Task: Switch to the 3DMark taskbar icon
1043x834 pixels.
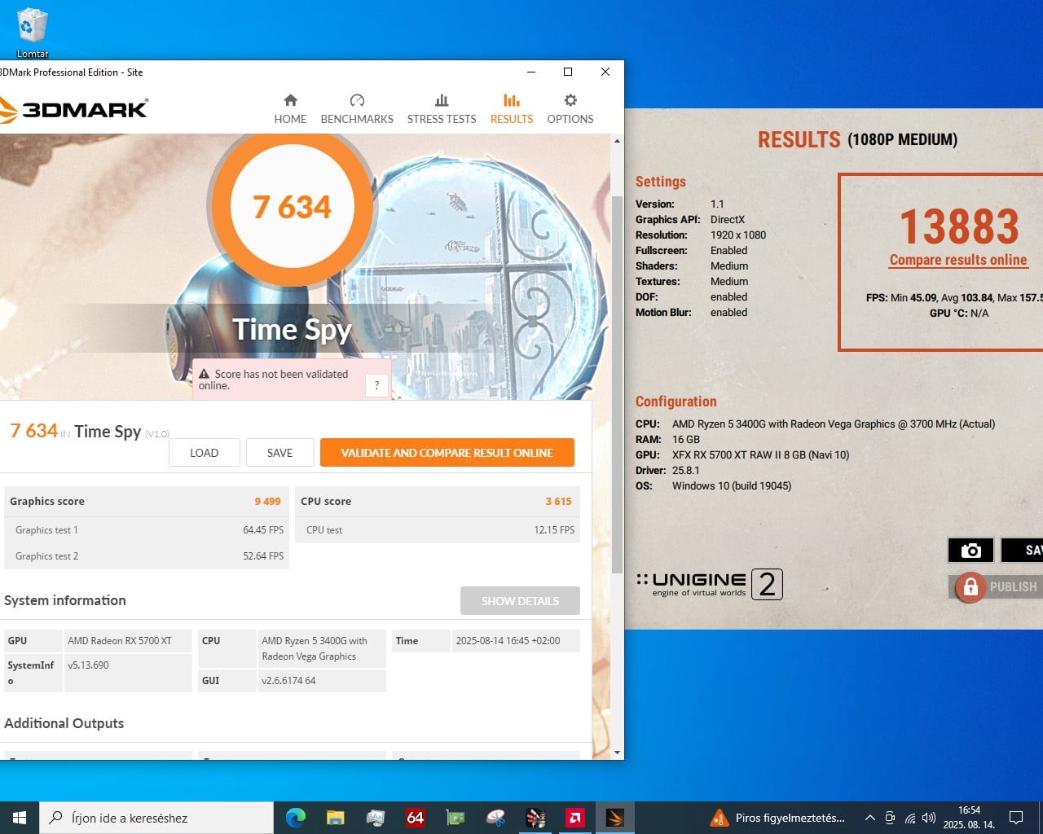Action: point(615,818)
